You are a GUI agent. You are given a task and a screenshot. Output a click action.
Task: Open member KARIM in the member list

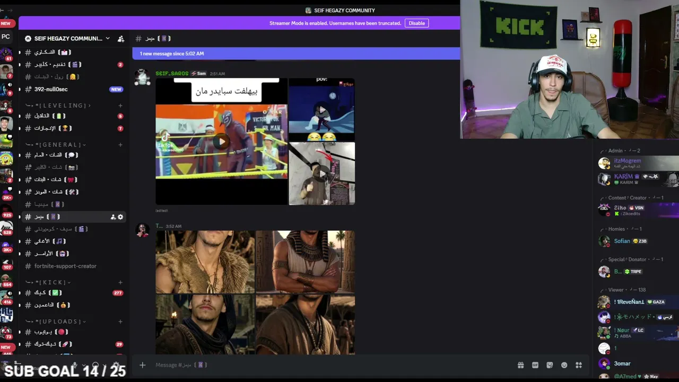pos(638,179)
